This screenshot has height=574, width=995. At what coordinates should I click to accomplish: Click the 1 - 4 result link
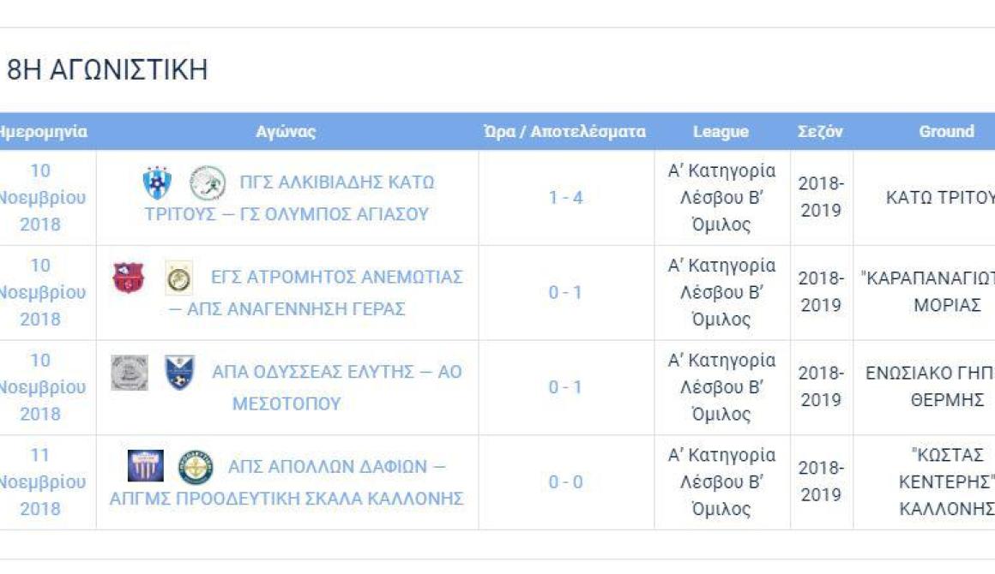point(565,198)
